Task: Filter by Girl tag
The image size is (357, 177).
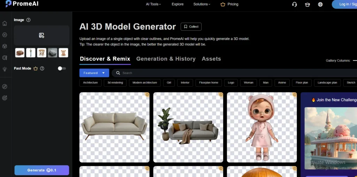Action: 169,83
